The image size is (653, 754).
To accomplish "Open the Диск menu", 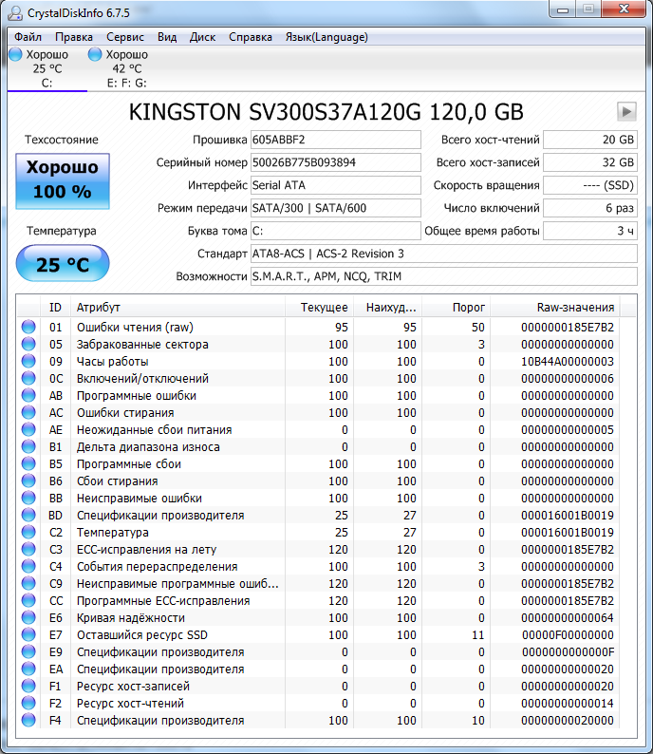I will [x=202, y=37].
